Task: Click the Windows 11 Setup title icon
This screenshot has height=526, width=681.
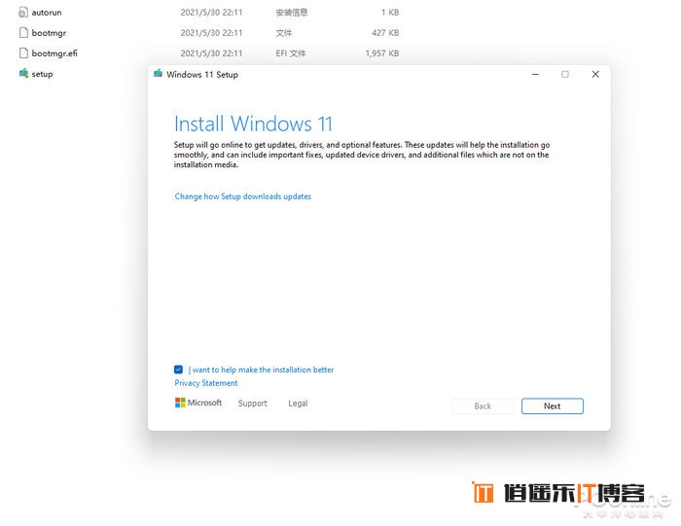Action: click(158, 74)
